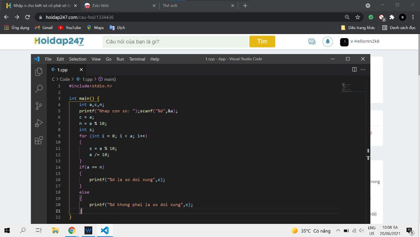Open the Chrome extensions puzzle menu

coord(392,17)
